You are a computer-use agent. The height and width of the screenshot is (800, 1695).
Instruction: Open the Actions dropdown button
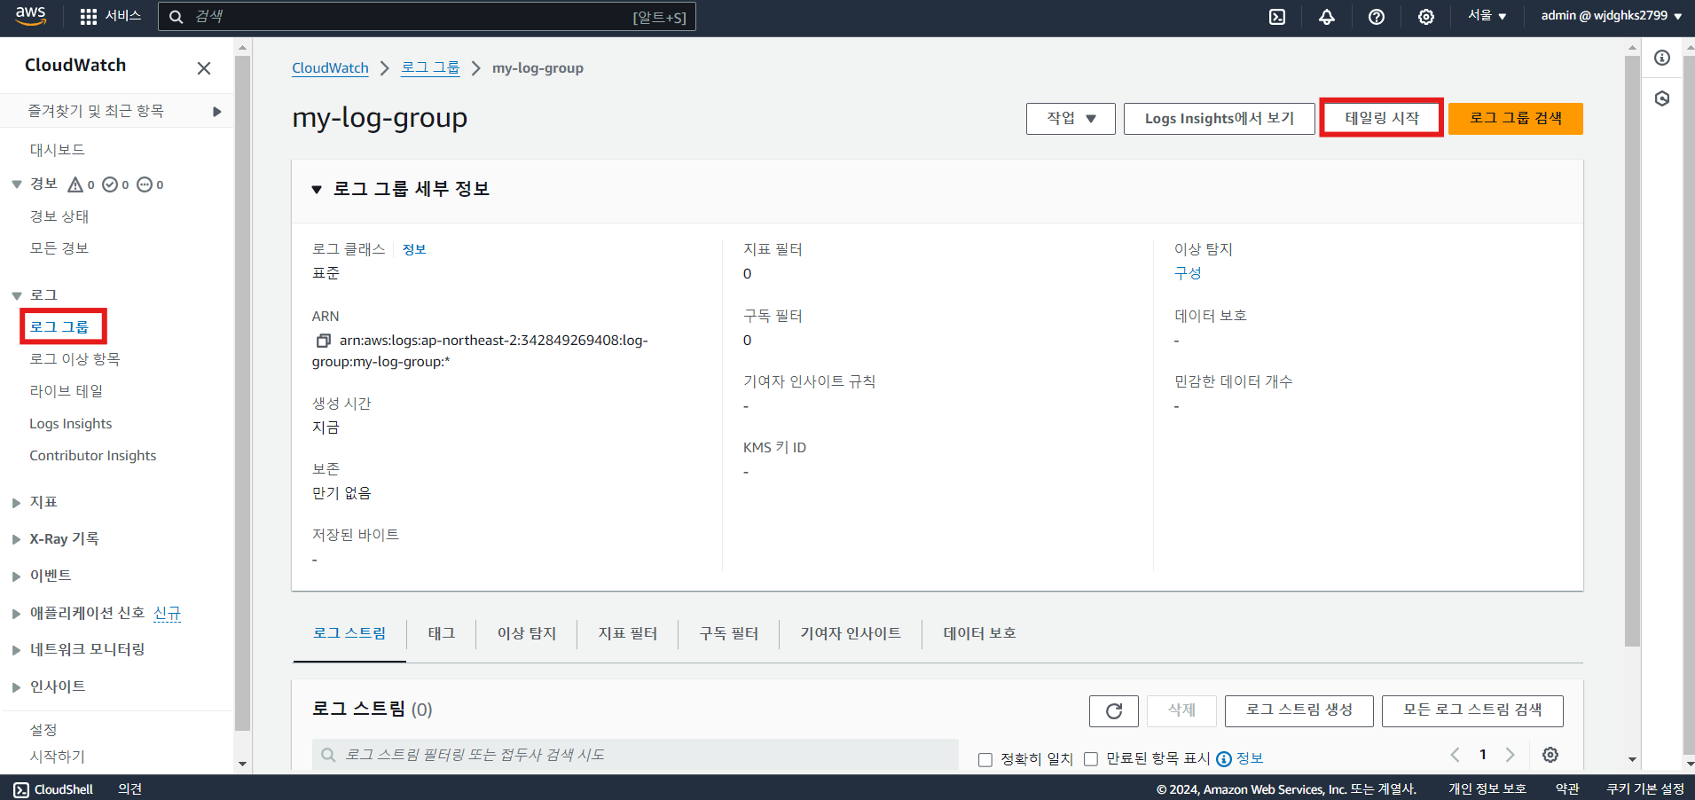click(x=1071, y=119)
